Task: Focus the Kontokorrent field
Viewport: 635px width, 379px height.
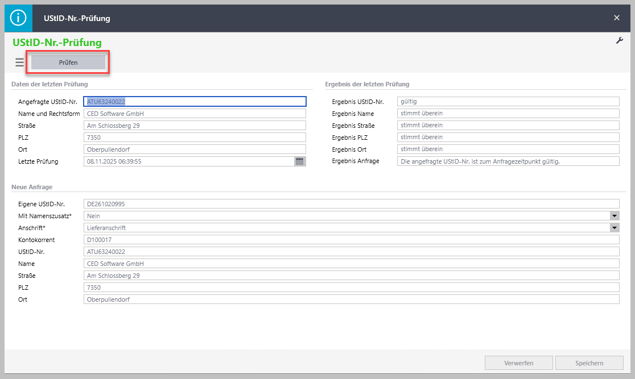Action: [351, 240]
